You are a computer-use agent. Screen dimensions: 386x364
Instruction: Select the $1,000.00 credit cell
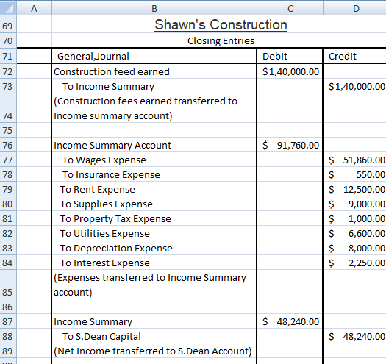(x=354, y=218)
